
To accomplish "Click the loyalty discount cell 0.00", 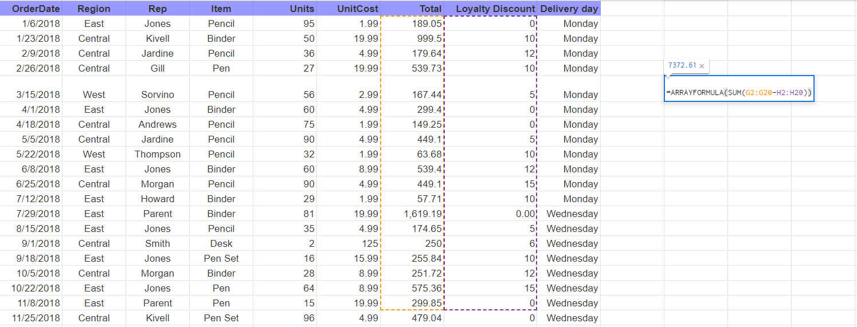I will (490, 214).
